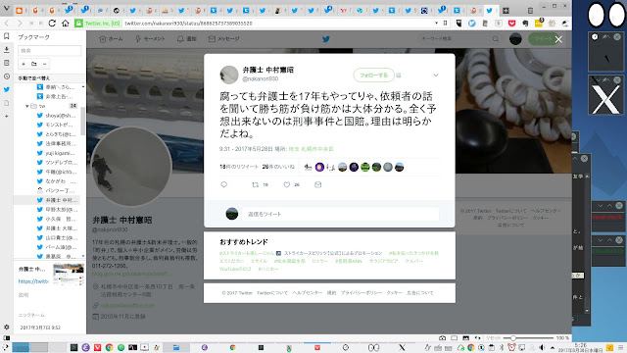Image resolution: width=627 pixels, height=353 pixels.
Task: Like the tweet heart icon
Action: pos(287,184)
